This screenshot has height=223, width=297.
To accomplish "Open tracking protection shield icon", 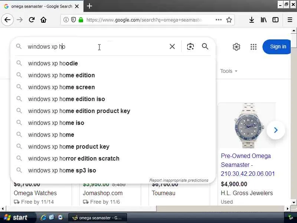I will click(74, 20).
